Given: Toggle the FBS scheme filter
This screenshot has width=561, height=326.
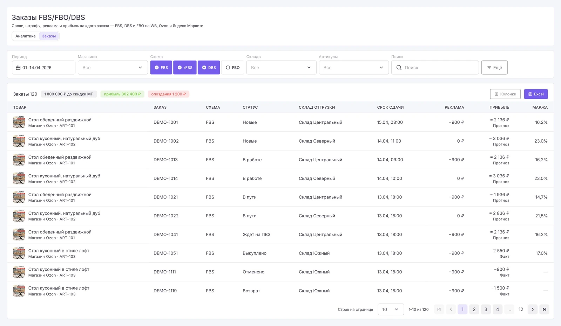Looking at the screenshot, I should [161, 68].
